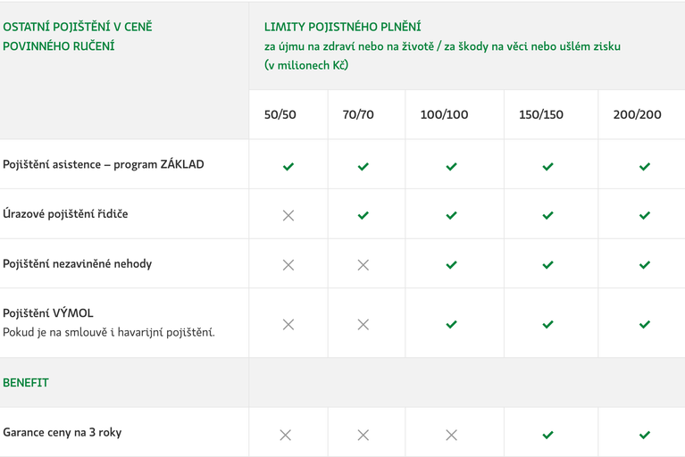The width and height of the screenshot is (685, 457).
Task: Click the cross for Úrazové pojištění řidiče under 50/50
Action: pyautogui.click(x=288, y=215)
